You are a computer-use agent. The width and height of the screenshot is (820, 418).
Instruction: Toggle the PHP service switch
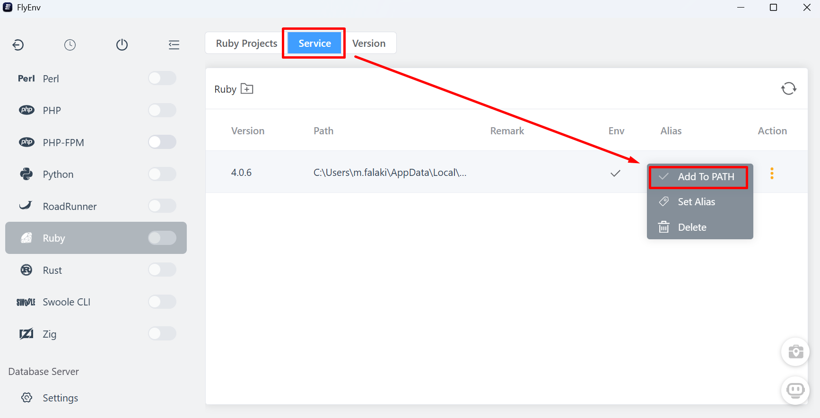(162, 110)
